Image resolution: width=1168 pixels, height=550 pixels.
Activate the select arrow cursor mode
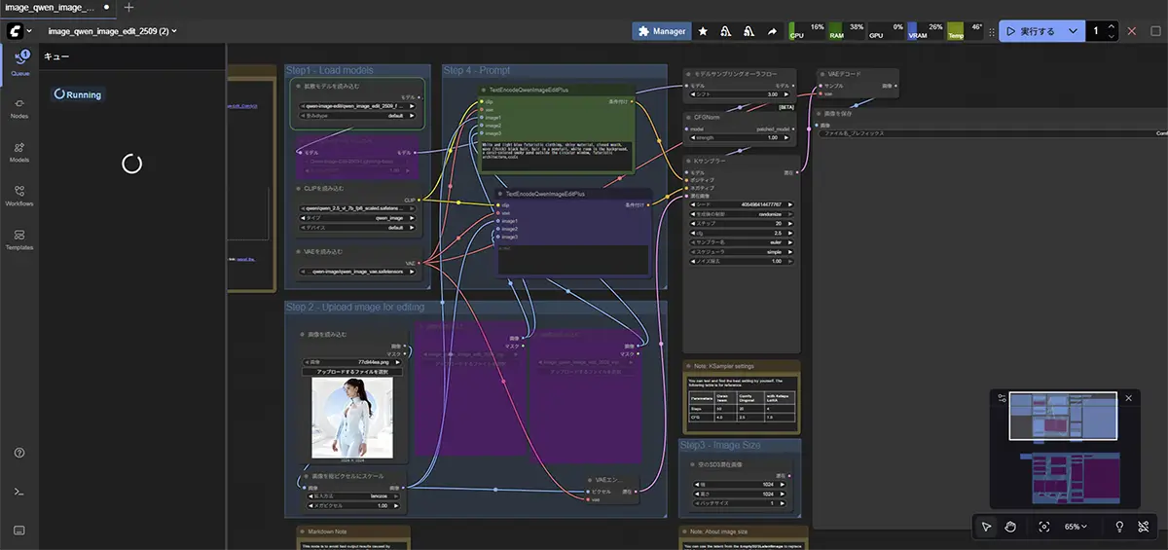coord(986,527)
